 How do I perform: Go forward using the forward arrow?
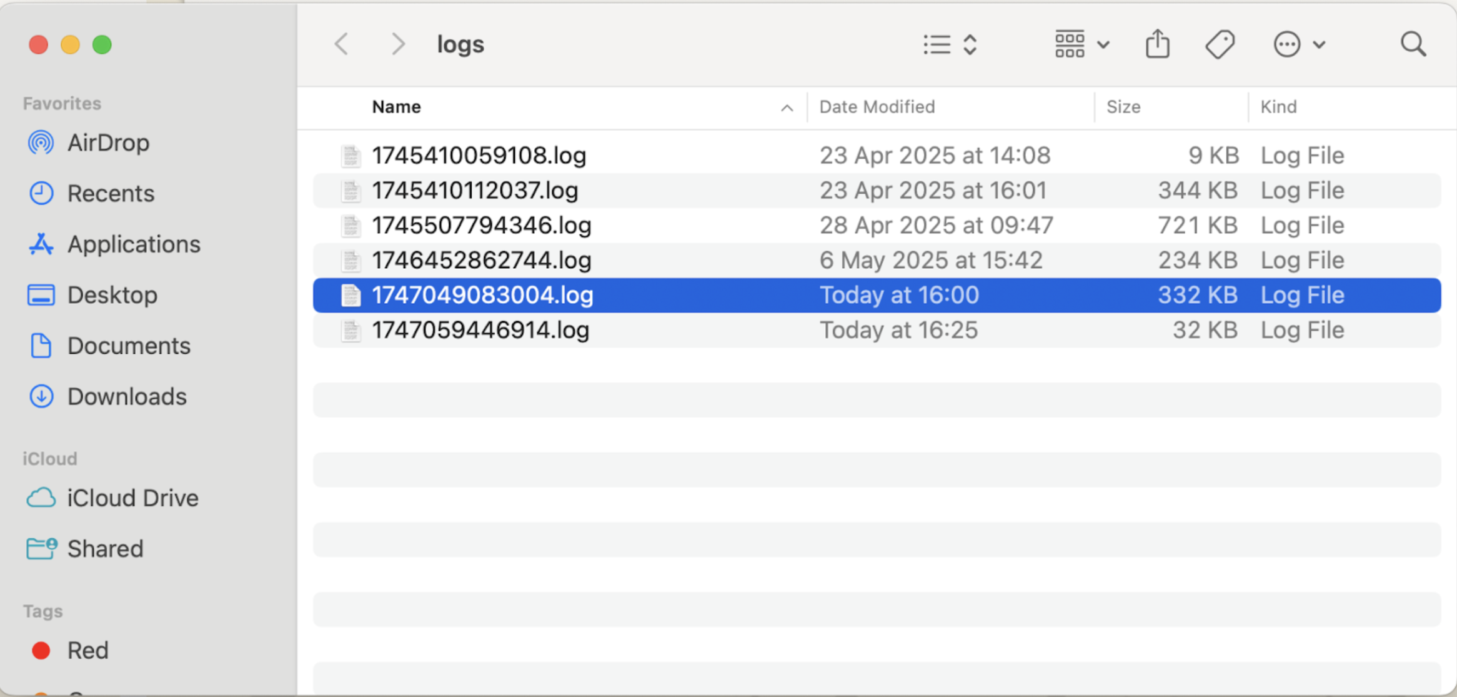click(398, 44)
